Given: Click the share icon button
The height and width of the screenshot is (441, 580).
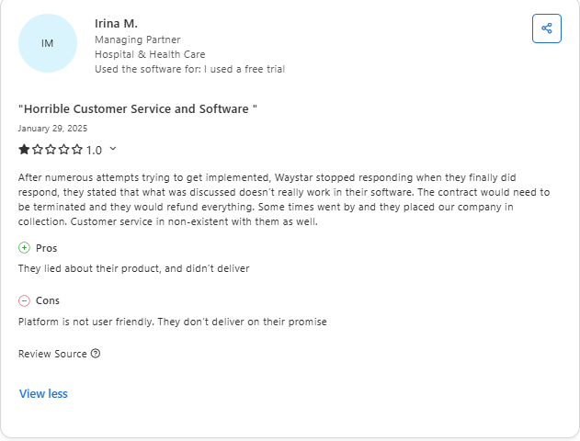Looking at the screenshot, I should (x=547, y=28).
